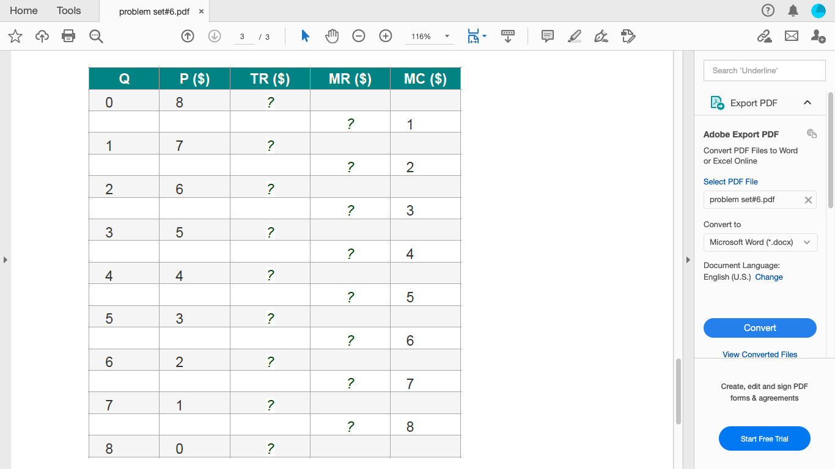Print the PDF

point(68,36)
